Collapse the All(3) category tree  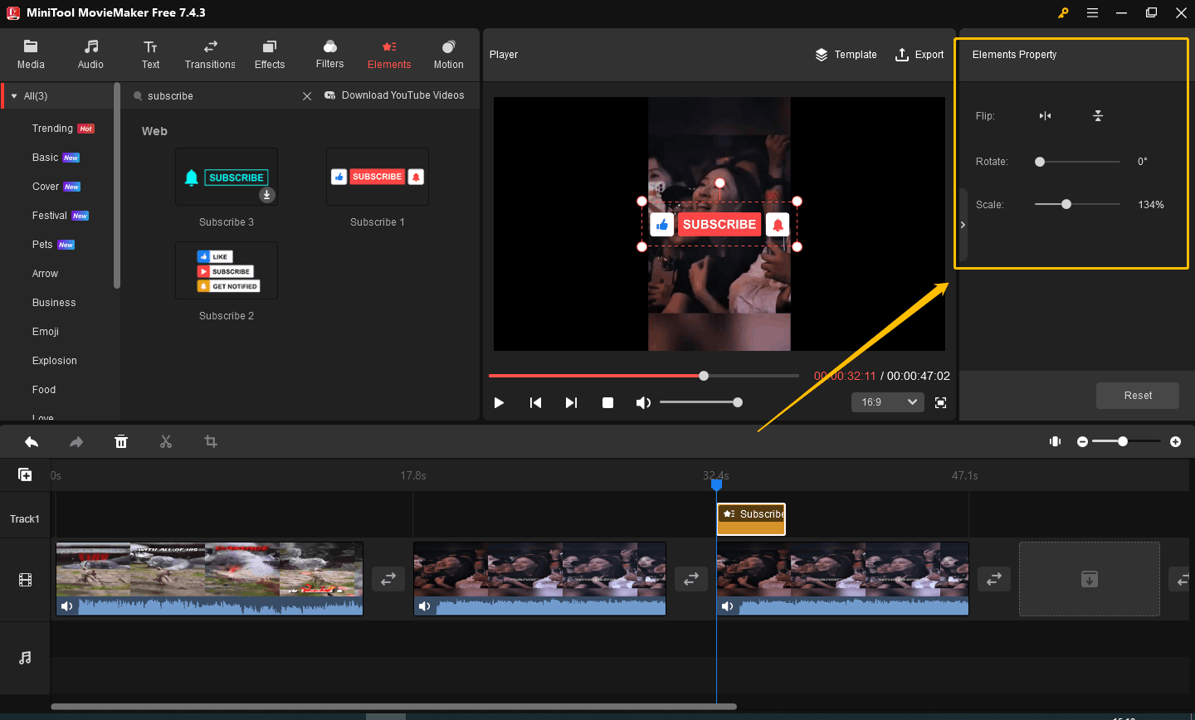tap(14, 96)
